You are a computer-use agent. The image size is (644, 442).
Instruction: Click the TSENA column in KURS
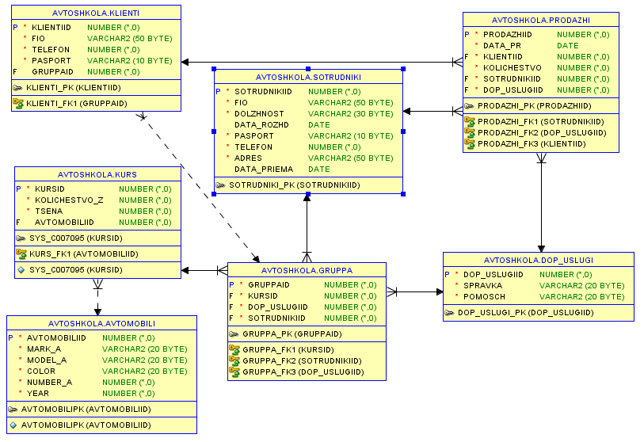pos(49,211)
